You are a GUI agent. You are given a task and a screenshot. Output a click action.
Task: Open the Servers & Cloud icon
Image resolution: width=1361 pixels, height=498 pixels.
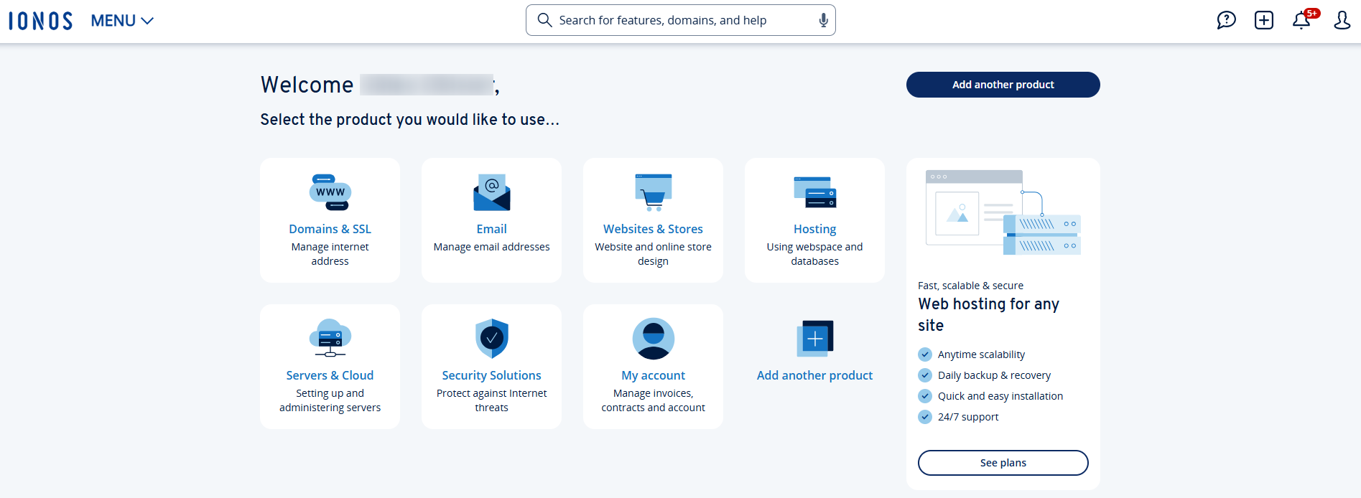(330, 338)
